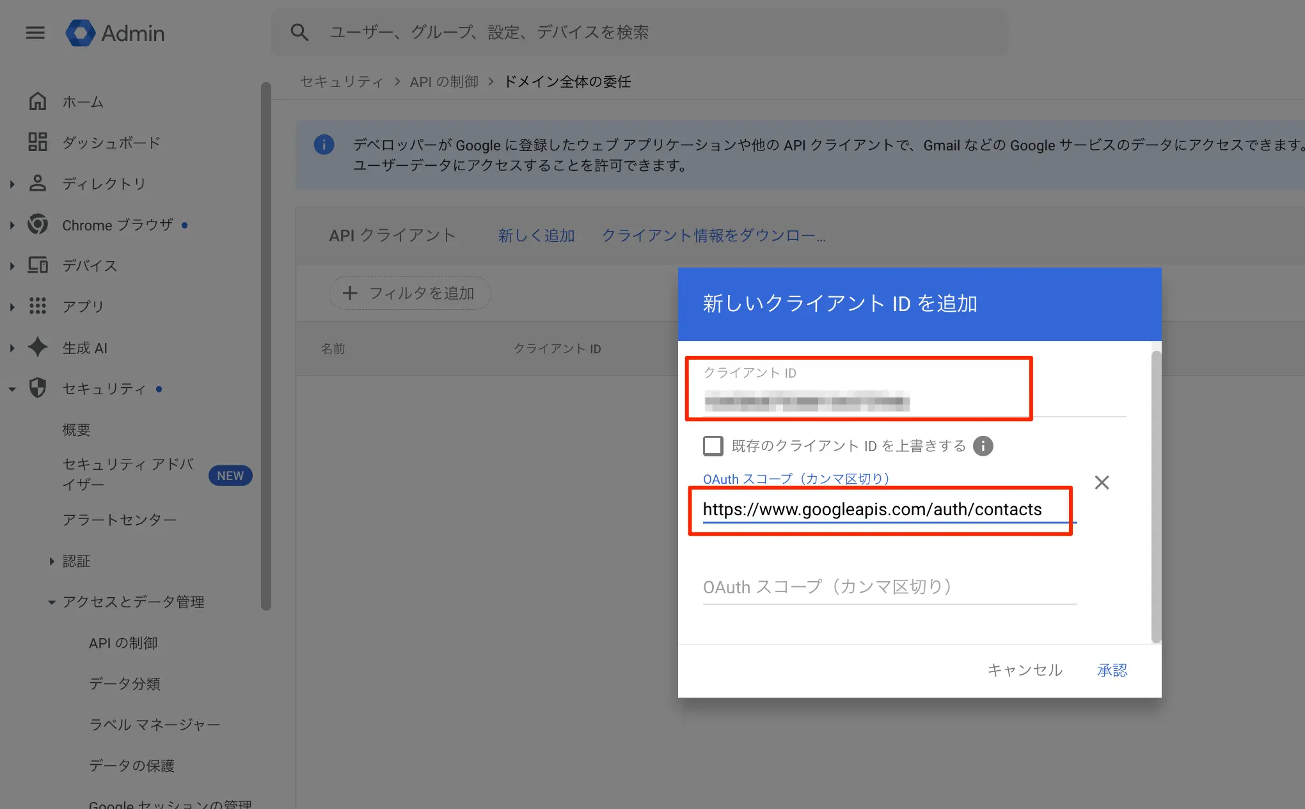Open the hamburger main menu

click(x=35, y=33)
